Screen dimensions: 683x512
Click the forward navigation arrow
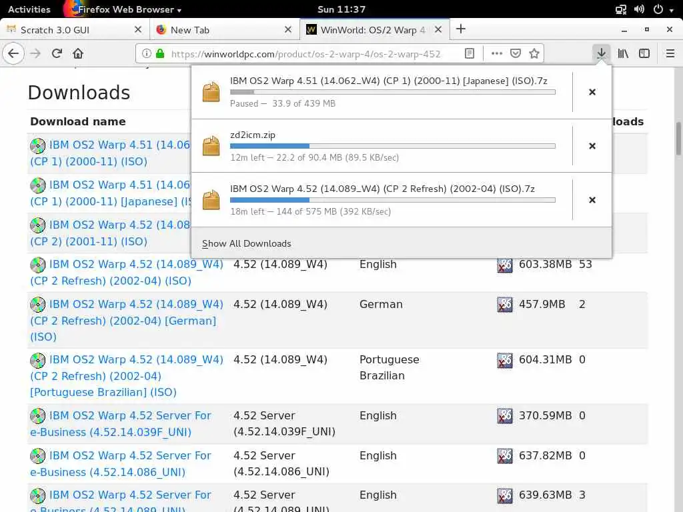[35, 53]
